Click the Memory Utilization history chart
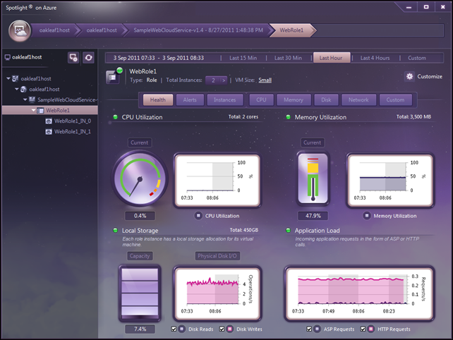 coord(390,181)
